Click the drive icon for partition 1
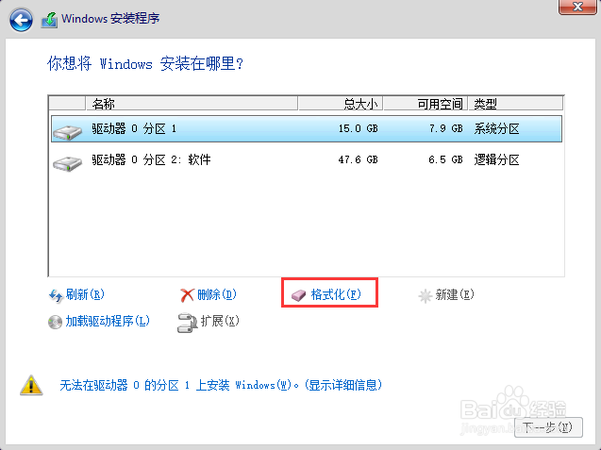The height and width of the screenshot is (450, 601). [x=68, y=132]
